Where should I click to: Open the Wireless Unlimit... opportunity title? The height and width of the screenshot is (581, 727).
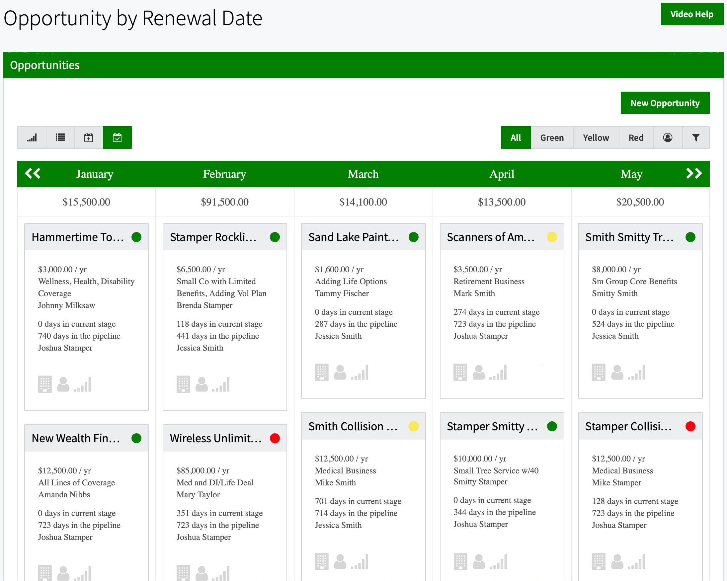(x=216, y=438)
